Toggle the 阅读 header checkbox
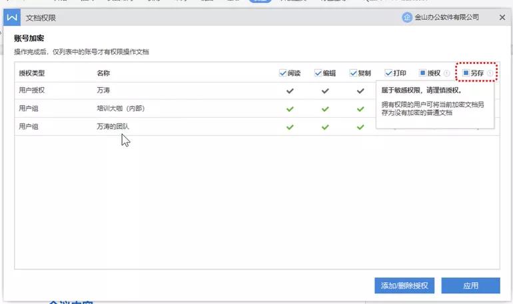Image resolution: width=513 pixels, height=304 pixels. [283, 73]
